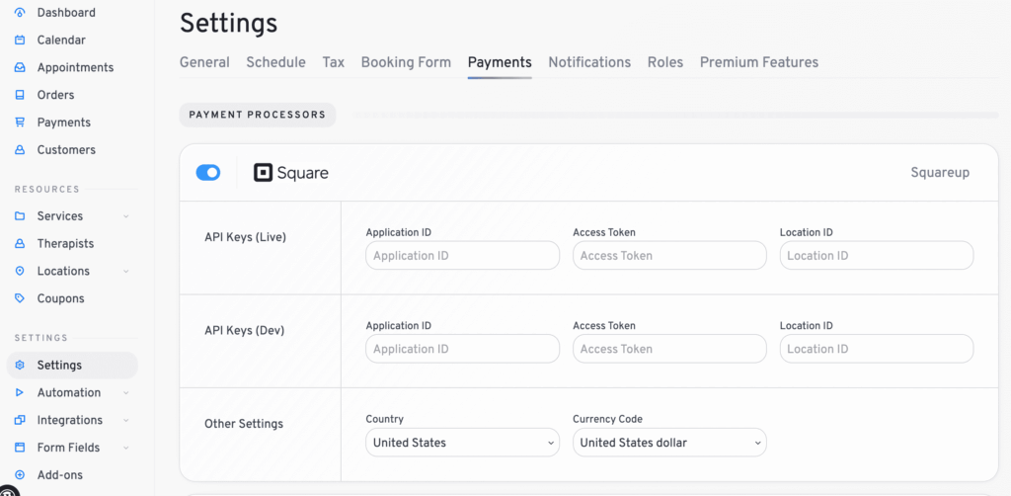
Task: Focus the Live Application ID field
Action: click(462, 256)
